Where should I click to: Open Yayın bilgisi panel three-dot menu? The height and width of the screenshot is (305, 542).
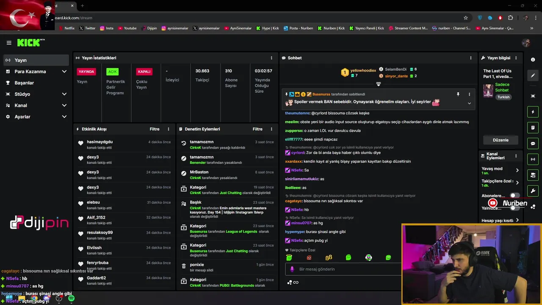tap(516, 58)
